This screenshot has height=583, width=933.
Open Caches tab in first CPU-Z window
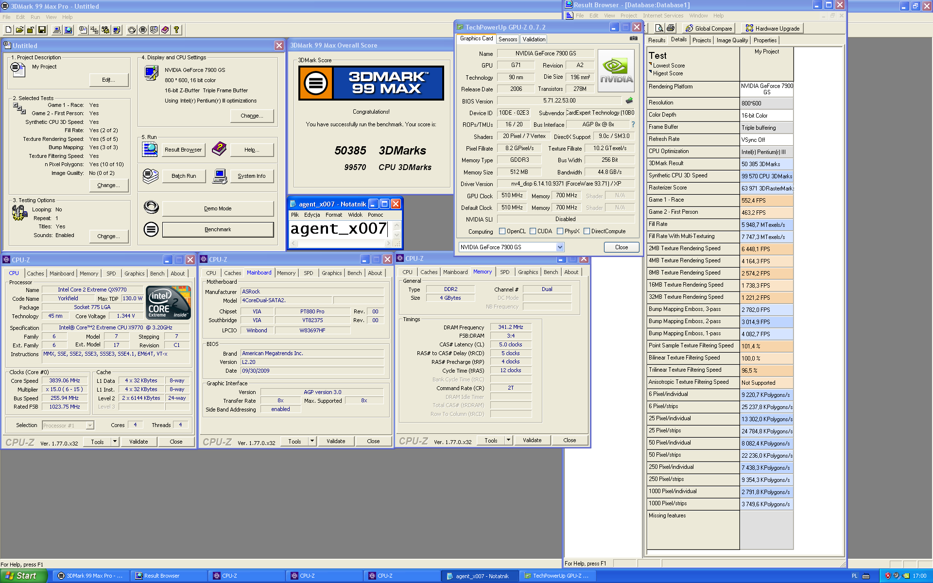coord(35,274)
